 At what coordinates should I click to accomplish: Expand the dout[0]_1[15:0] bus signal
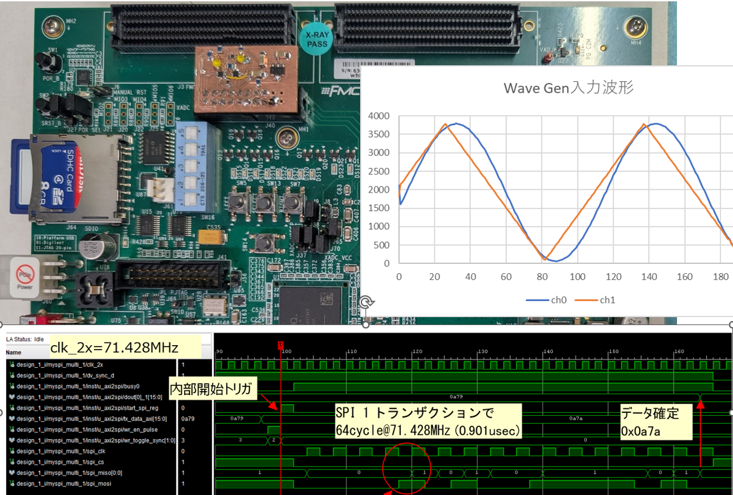[x=12, y=397]
